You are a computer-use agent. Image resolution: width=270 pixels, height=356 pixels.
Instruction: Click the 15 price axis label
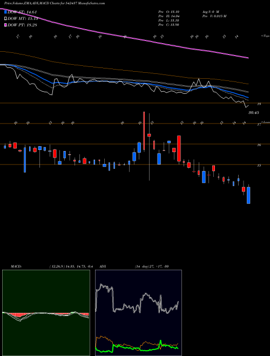[259, 166]
